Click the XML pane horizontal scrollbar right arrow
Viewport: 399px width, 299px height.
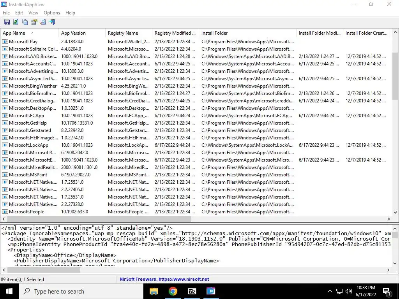[x=388, y=270]
